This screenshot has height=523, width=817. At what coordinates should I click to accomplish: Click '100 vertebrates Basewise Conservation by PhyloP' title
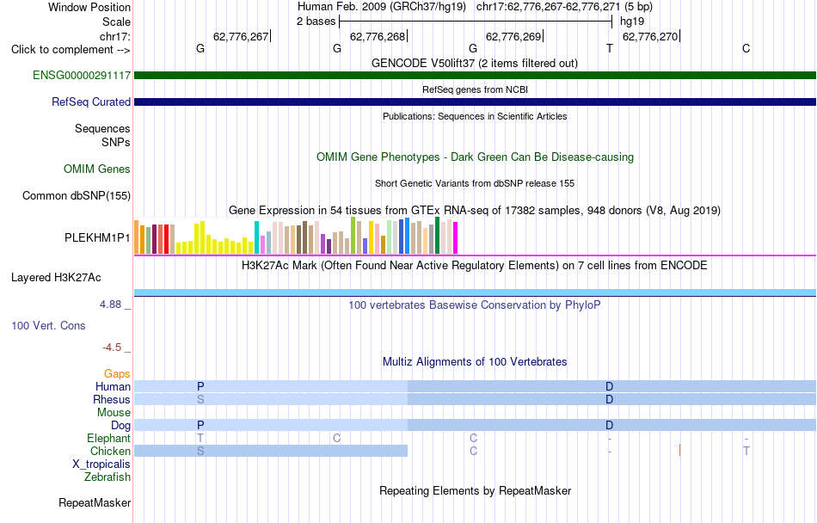pos(474,305)
